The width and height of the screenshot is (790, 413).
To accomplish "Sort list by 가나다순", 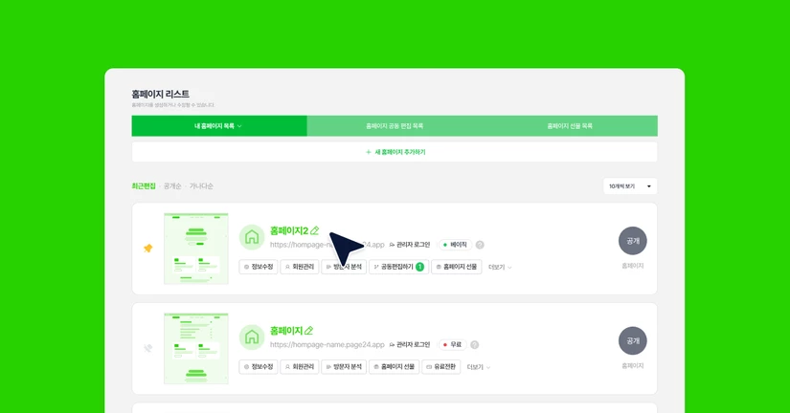I will 201,186.
